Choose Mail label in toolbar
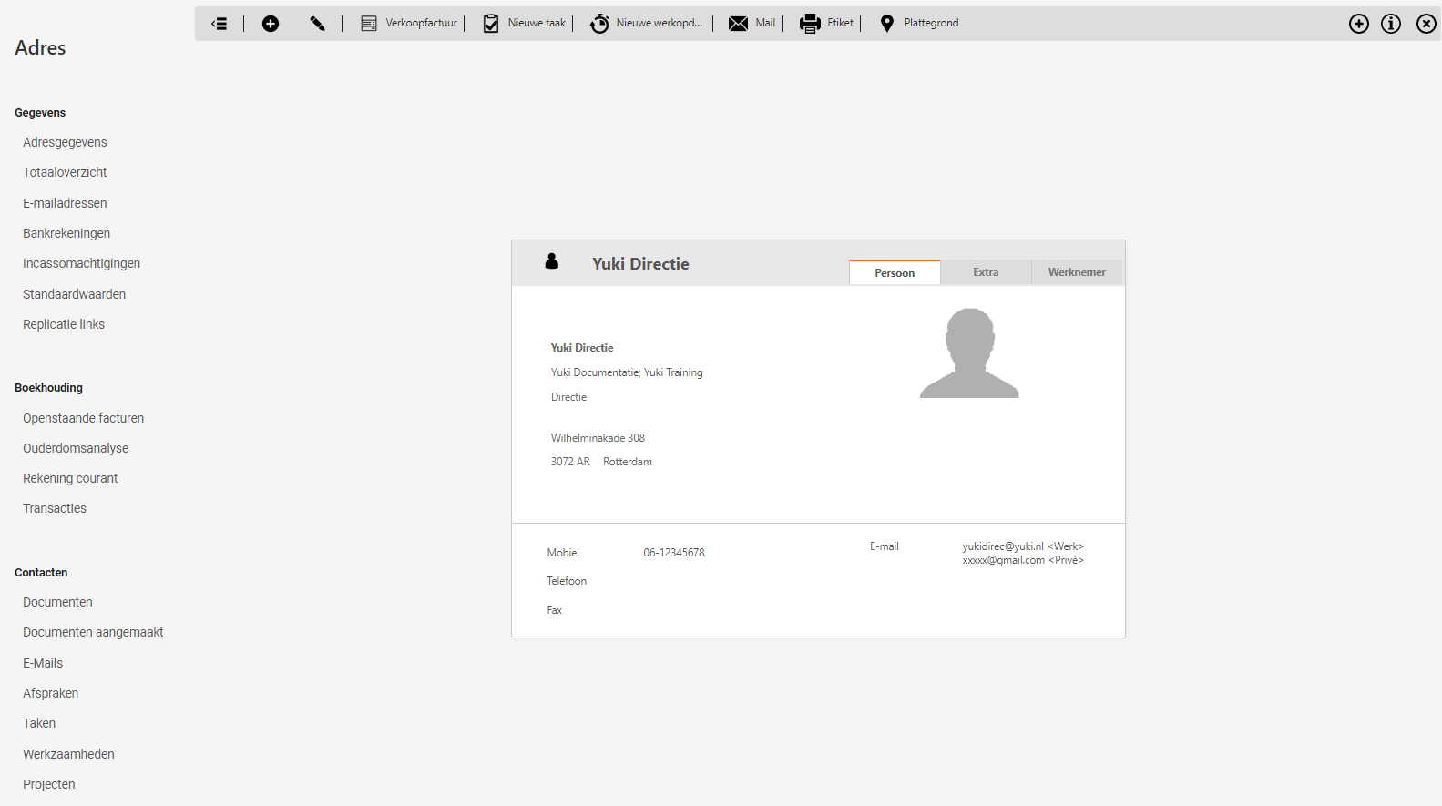Viewport: 1442px width, 806px height. tap(765, 23)
